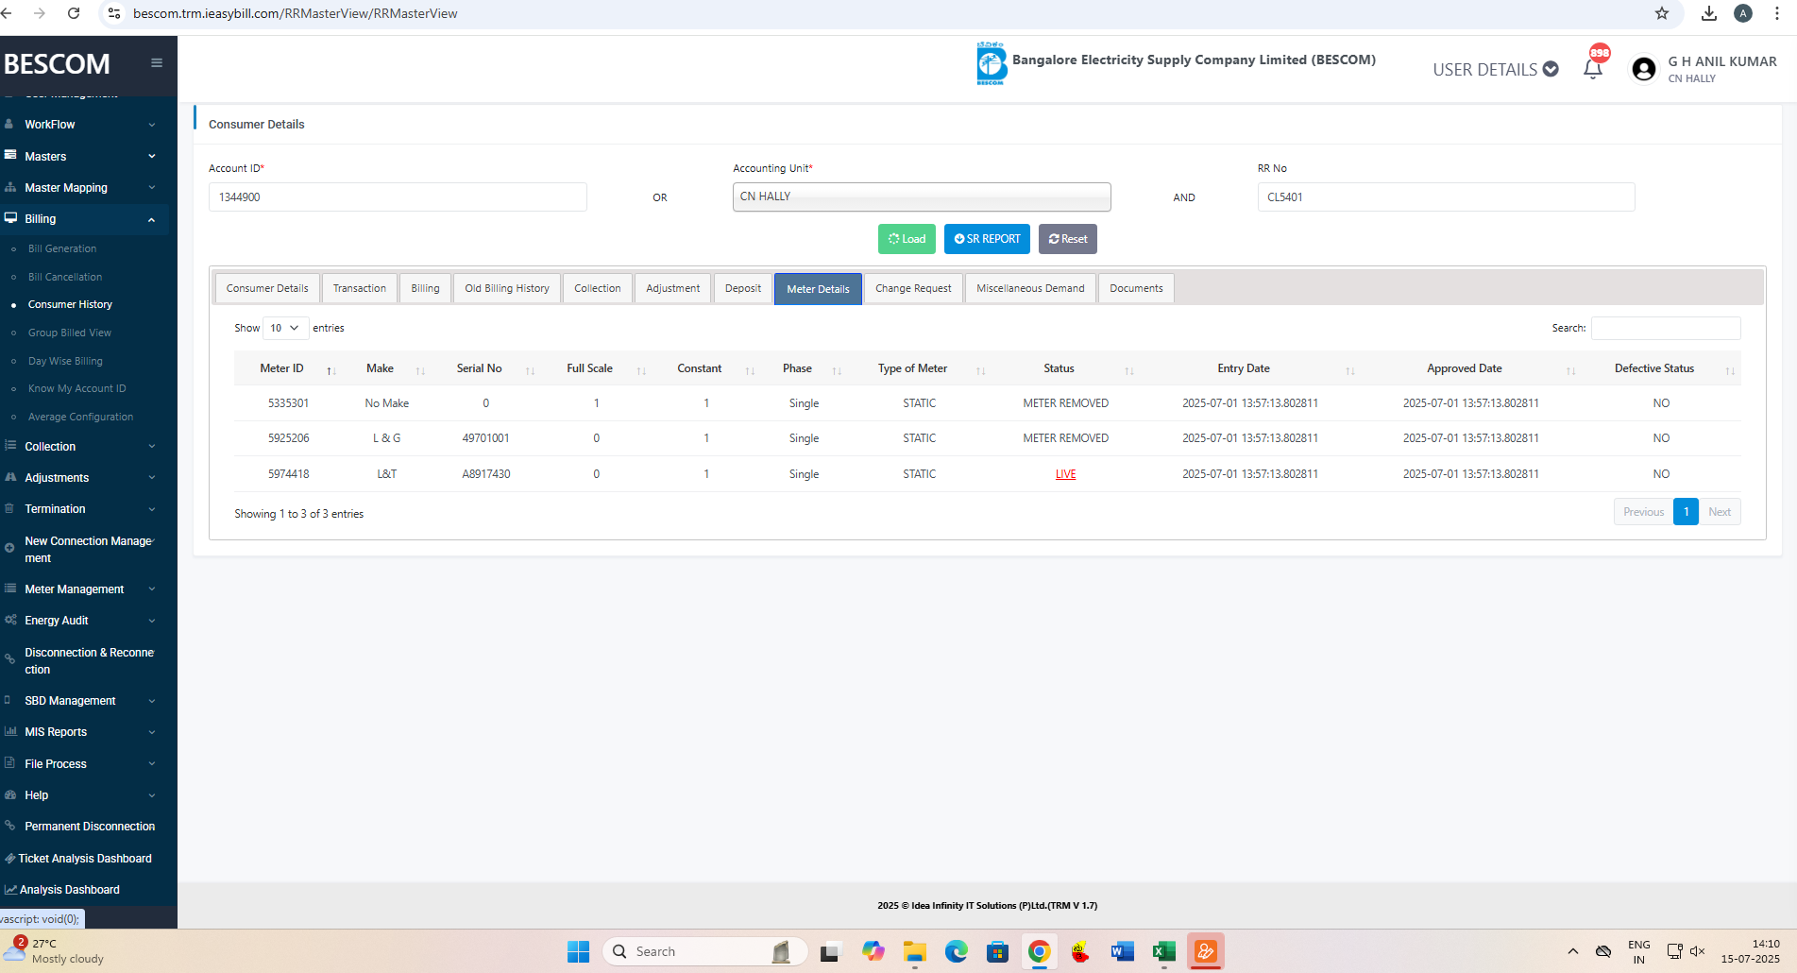Open site information icon in address bar
The image size is (1797, 973).
coord(114,13)
